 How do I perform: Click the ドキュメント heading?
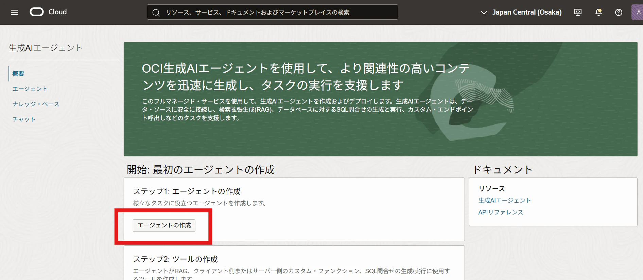point(503,170)
